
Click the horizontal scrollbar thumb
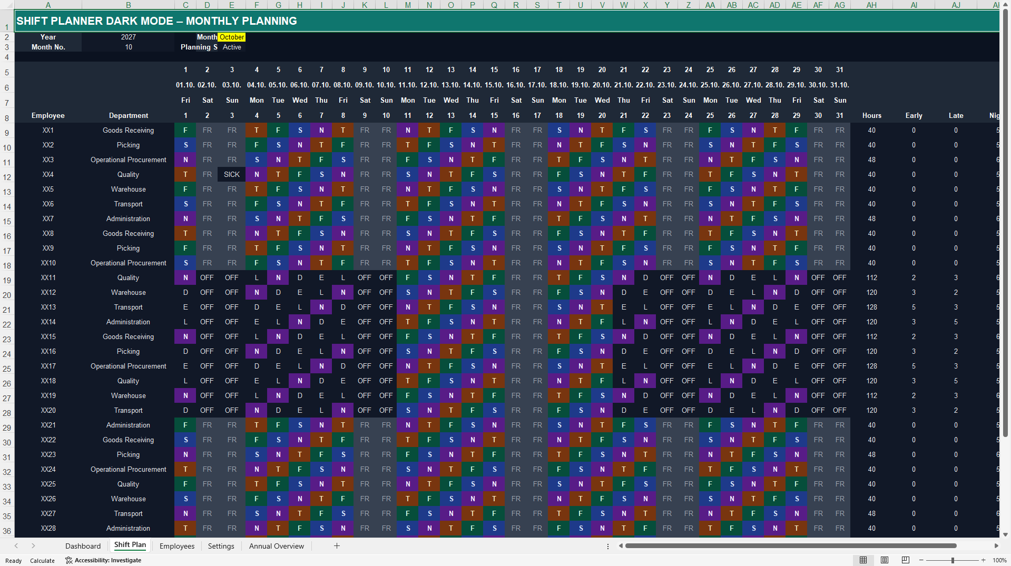click(x=790, y=546)
